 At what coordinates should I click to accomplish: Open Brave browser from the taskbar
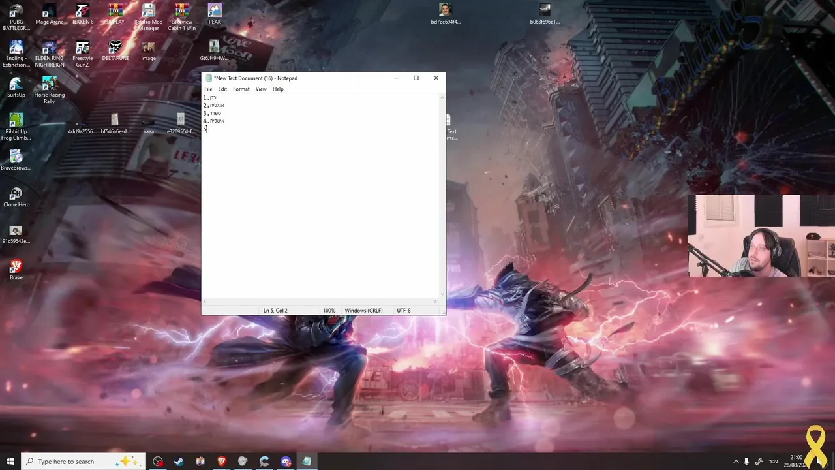click(222, 462)
